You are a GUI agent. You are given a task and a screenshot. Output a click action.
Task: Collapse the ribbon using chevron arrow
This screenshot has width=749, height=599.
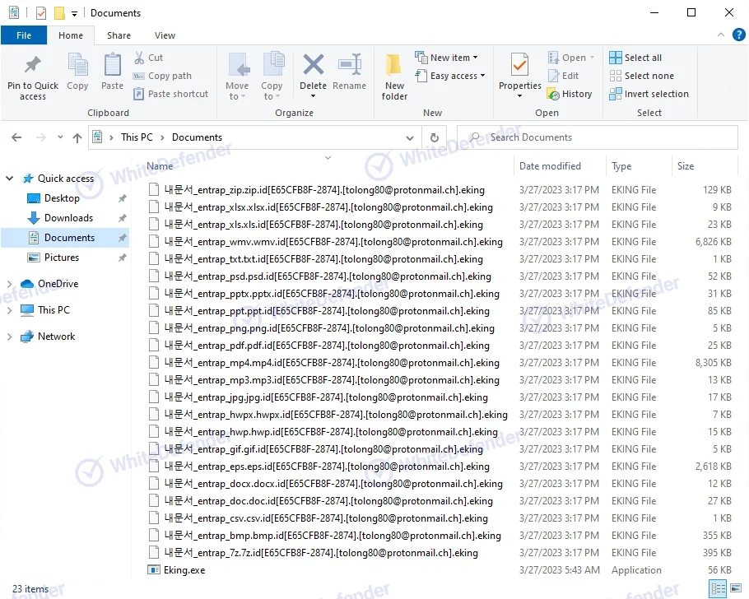(x=721, y=35)
